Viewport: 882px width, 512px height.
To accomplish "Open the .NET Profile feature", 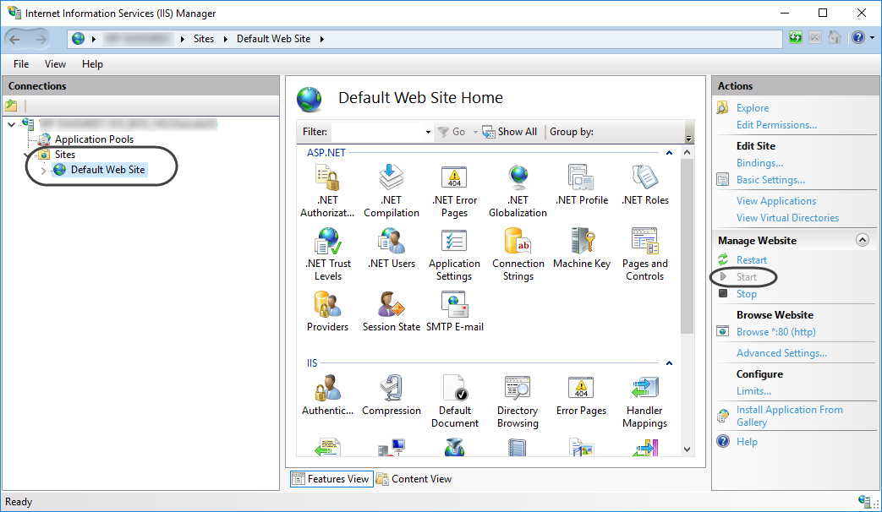I will pyautogui.click(x=582, y=185).
